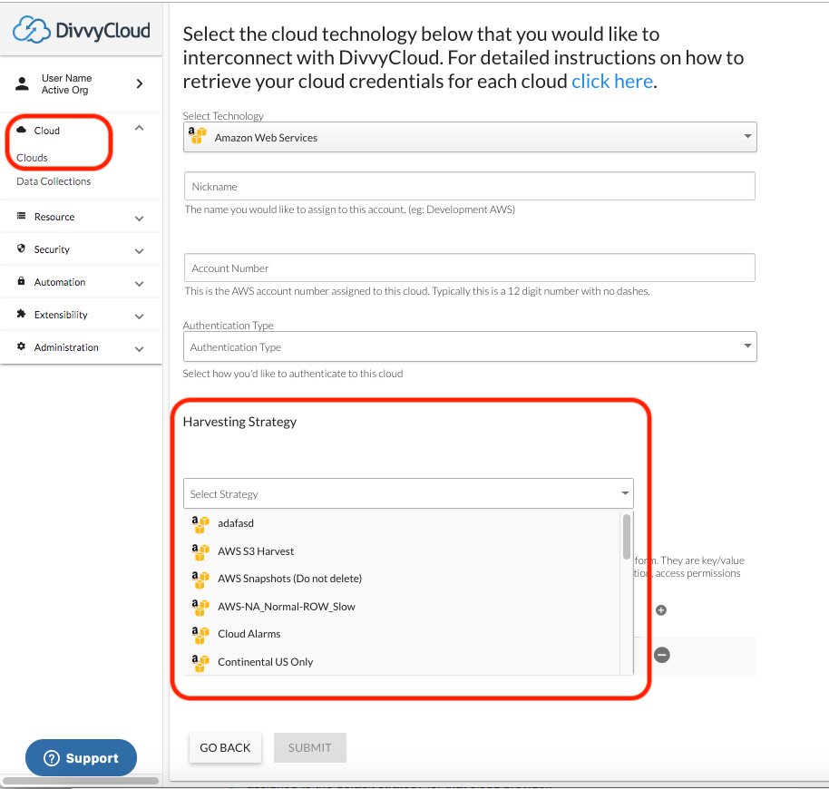Click the DivvyCloud logo
Image resolution: width=829 pixels, height=789 pixels.
pyautogui.click(x=82, y=30)
